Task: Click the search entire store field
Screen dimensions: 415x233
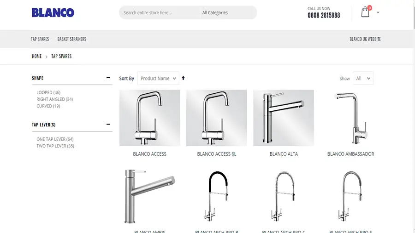Action: click(160, 13)
